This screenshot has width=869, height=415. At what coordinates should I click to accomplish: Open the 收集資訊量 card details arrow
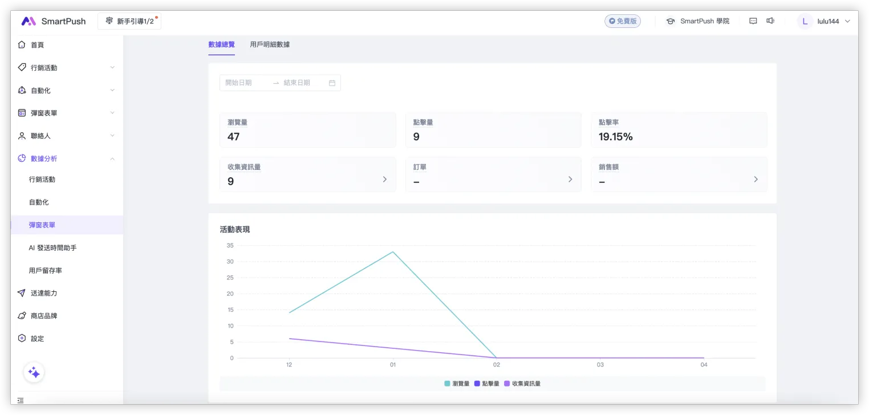[384, 179]
